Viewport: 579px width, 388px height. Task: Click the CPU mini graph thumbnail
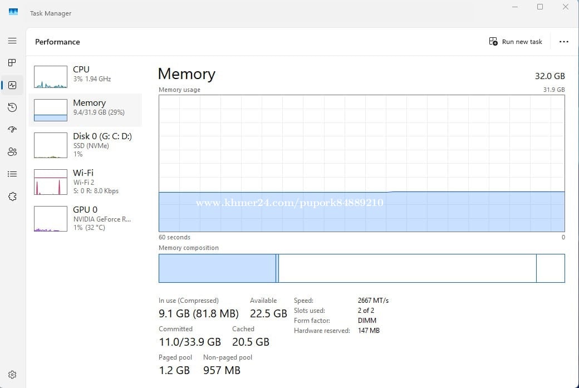point(51,77)
